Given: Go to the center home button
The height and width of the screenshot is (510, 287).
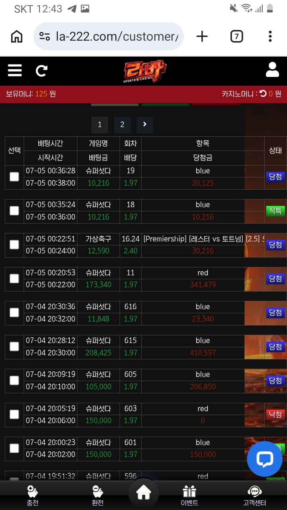Looking at the screenshot, I should point(143,493).
